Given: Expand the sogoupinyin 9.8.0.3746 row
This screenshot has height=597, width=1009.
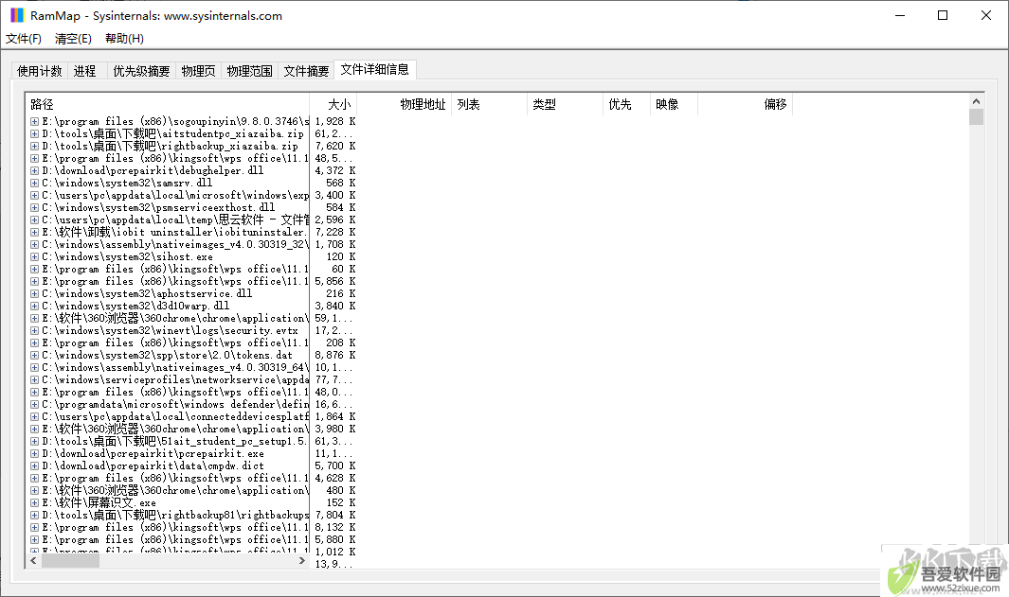Looking at the screenshot, I should [x=35, y=121].
